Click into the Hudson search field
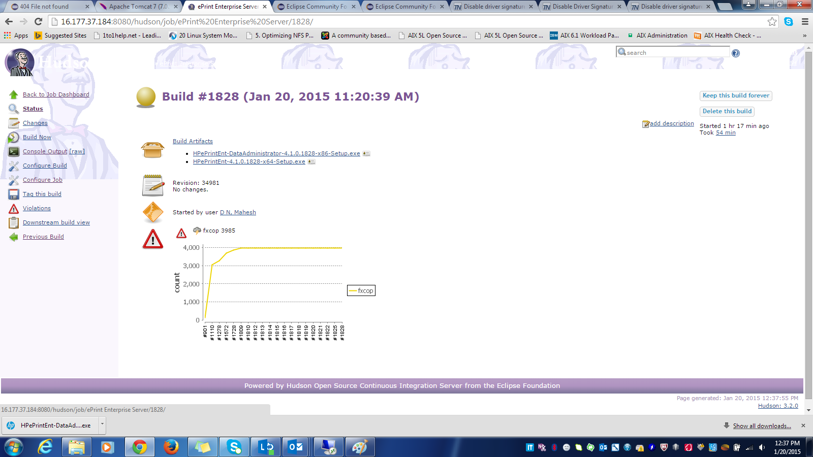This screenshot has height=457, width=813. [673, 52]
